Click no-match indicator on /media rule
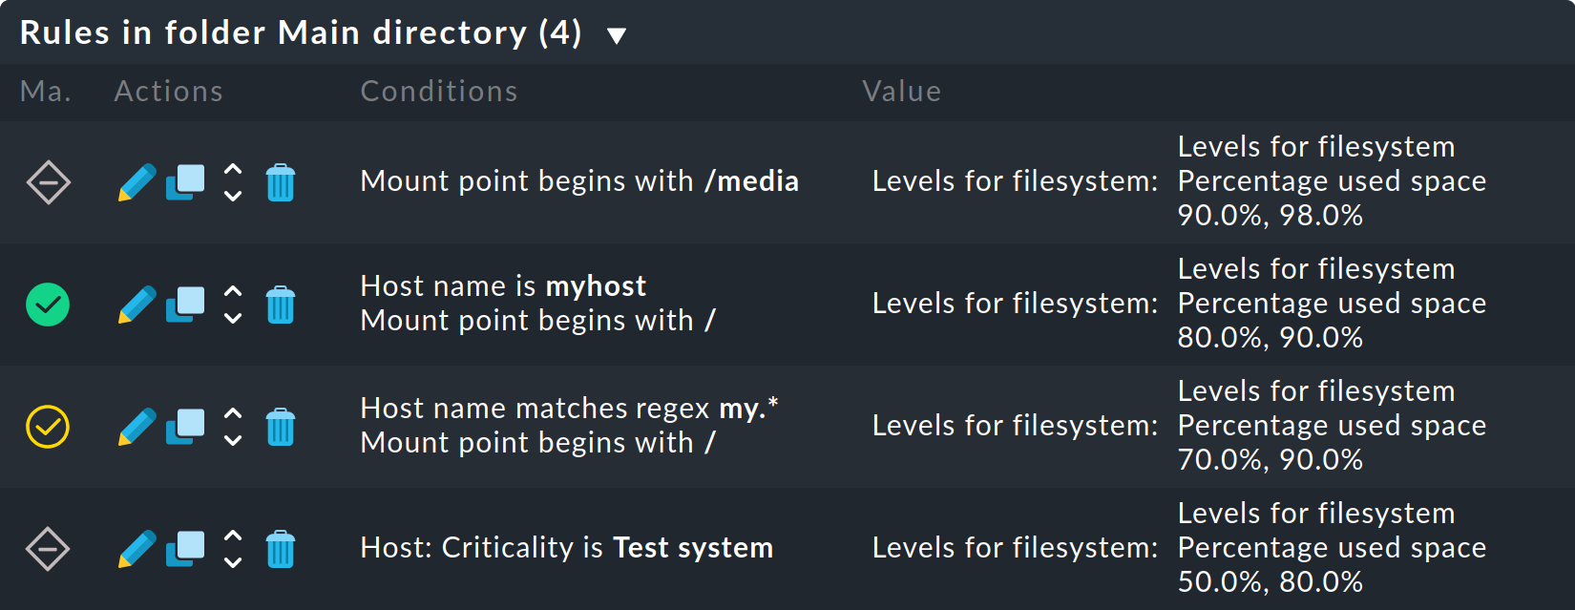This screenshot has height=610, width=1575. [48, 182]
